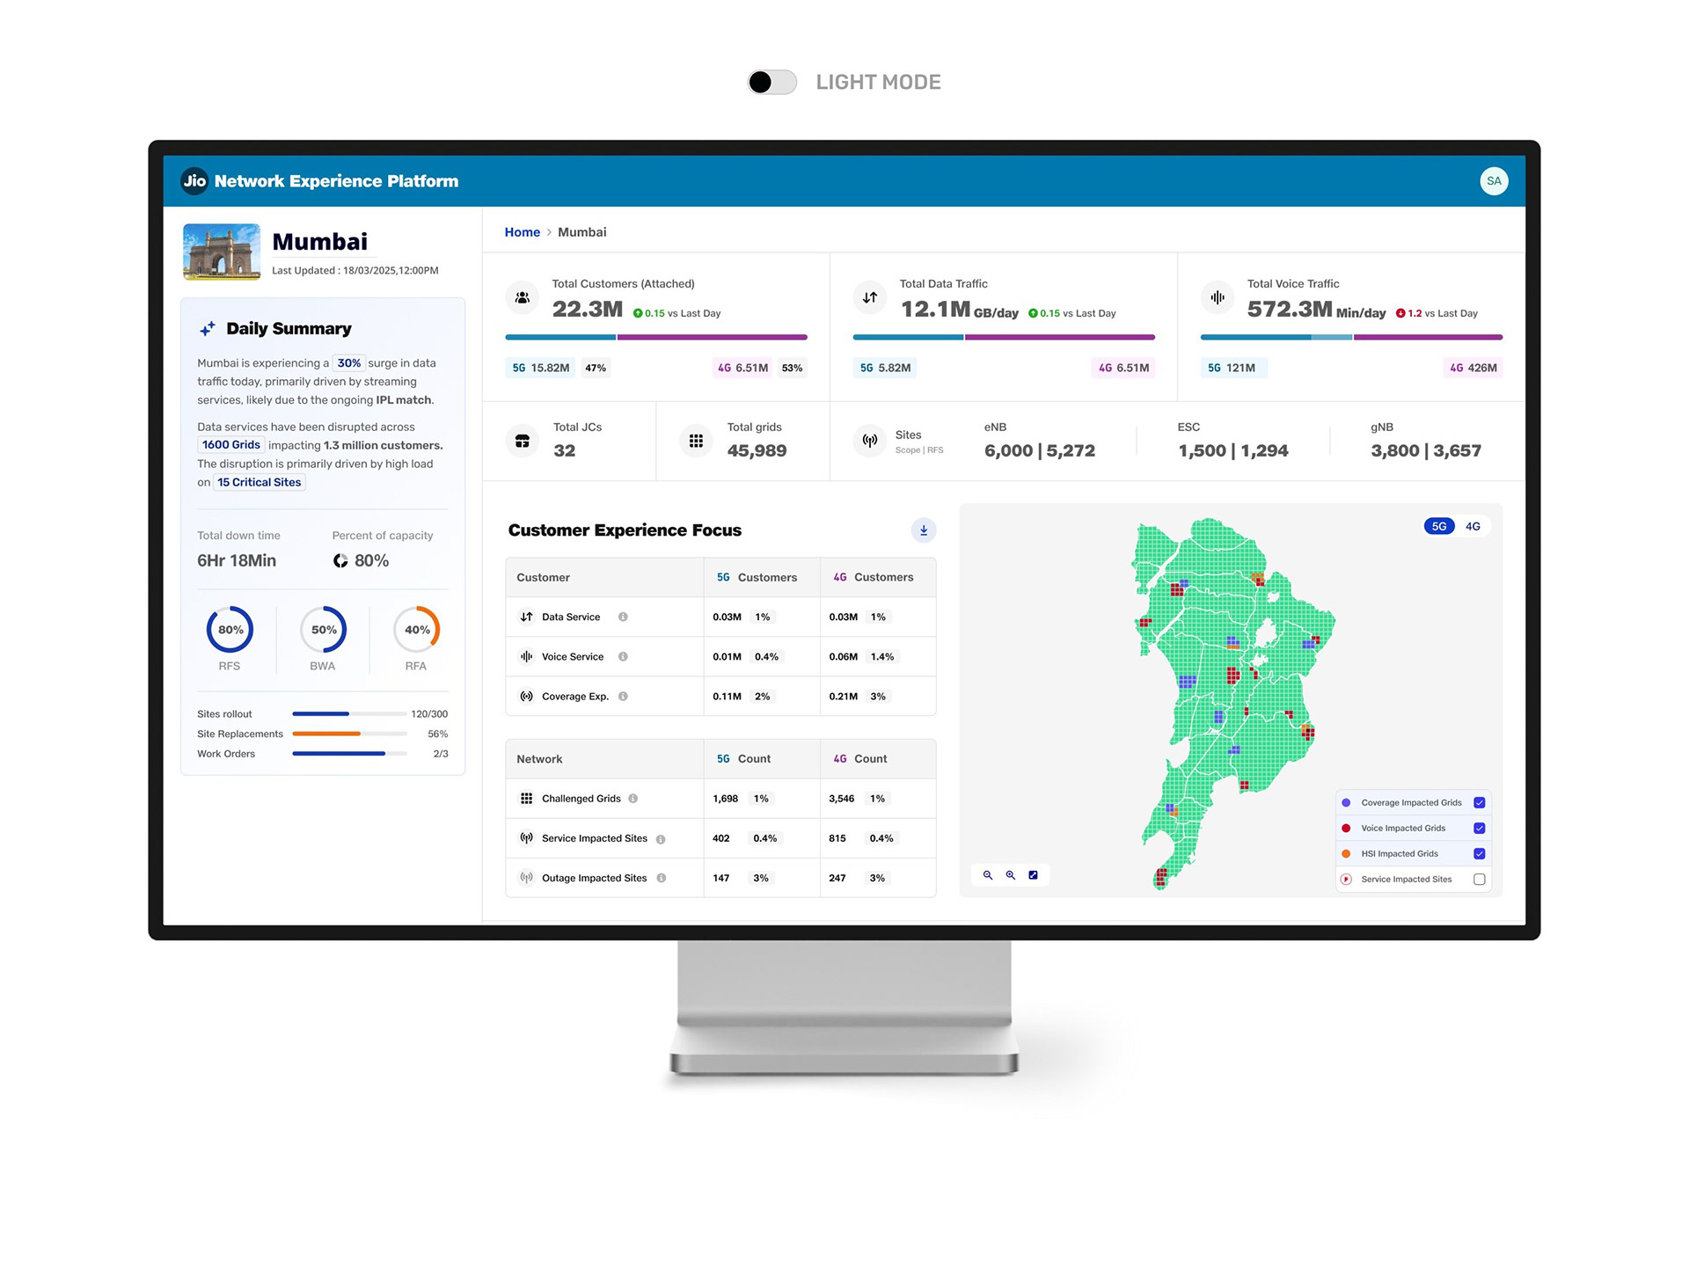Viewport: 1689px width, 1286px height.
Task: Click the Sites rollout progress bar
Action: [x=349, y=714]
